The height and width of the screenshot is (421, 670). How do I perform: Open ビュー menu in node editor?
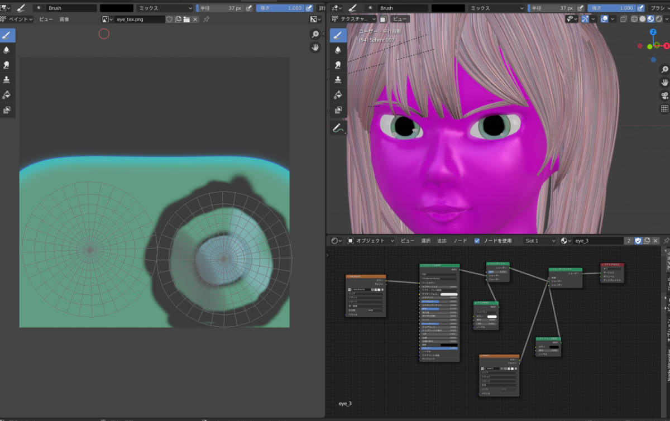(x=408, y=241)
